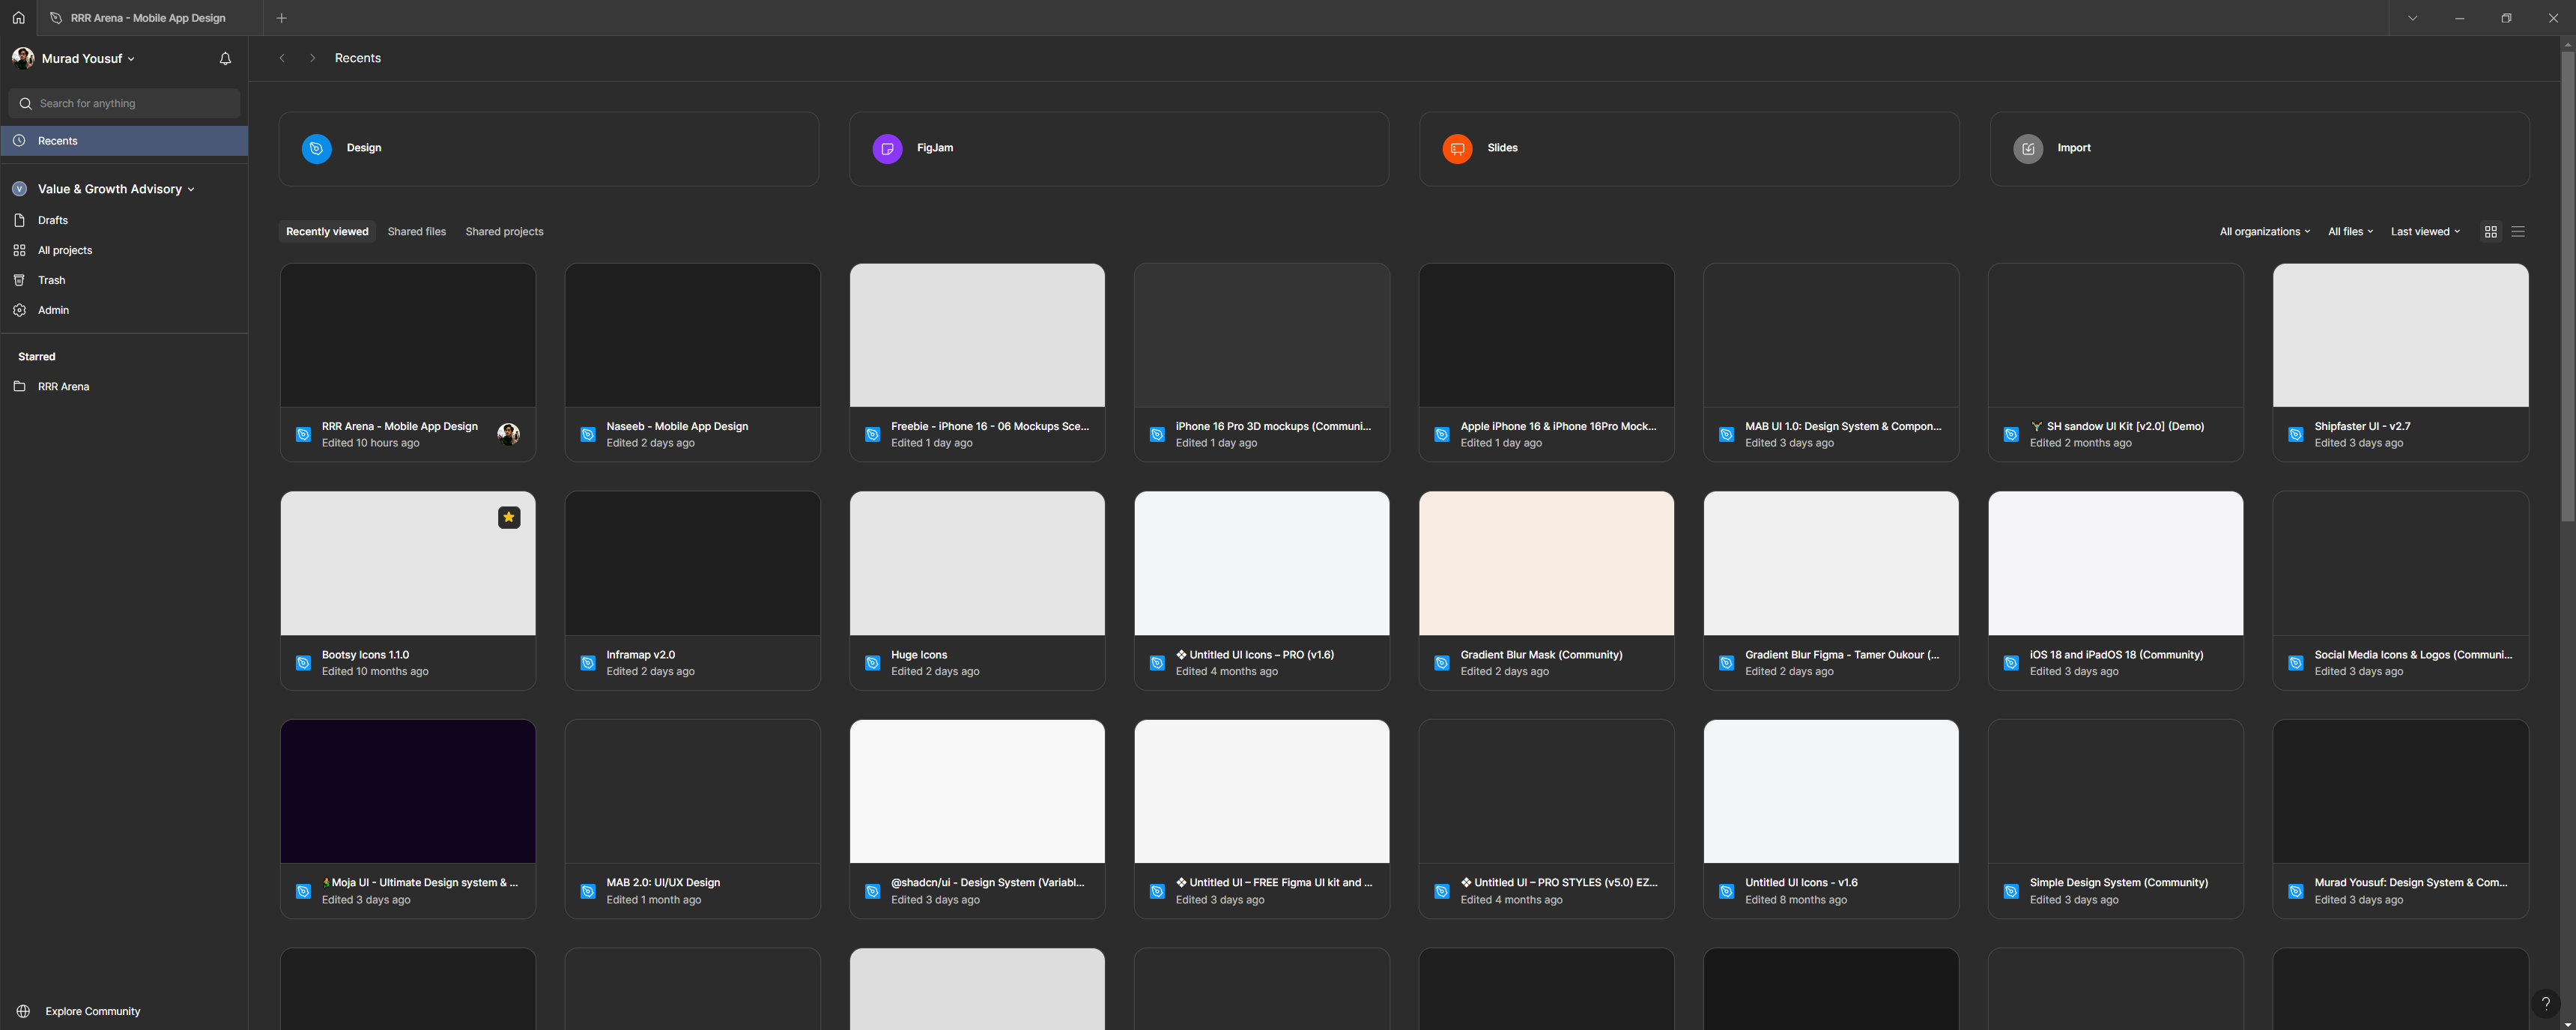Click 'Edited 10 hours ago' text

370,443
